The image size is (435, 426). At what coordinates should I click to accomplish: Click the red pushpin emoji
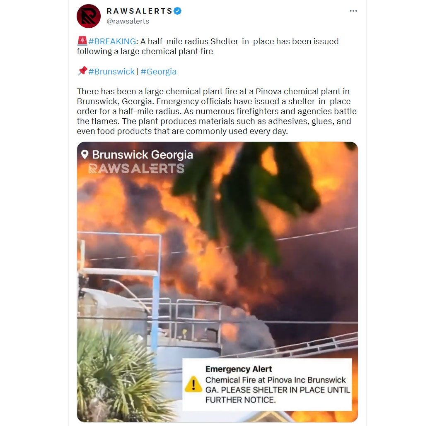pos(82,71)
